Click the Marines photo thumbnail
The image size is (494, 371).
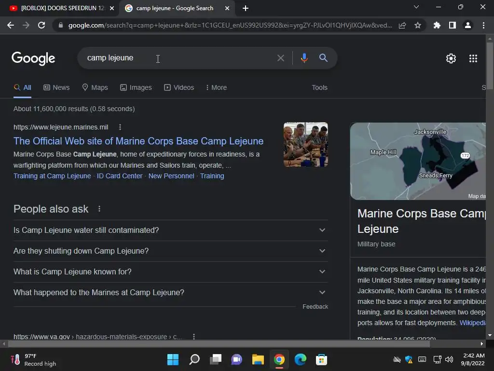point(305,144)
